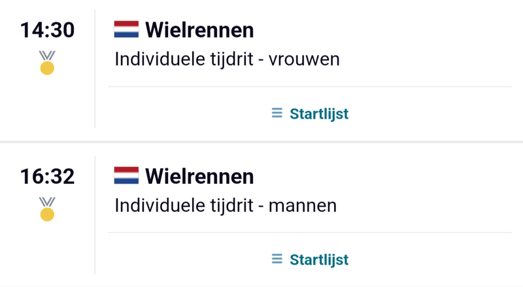
Task: Click the line above the men's Startlijst
Action: tap(309, 233)
